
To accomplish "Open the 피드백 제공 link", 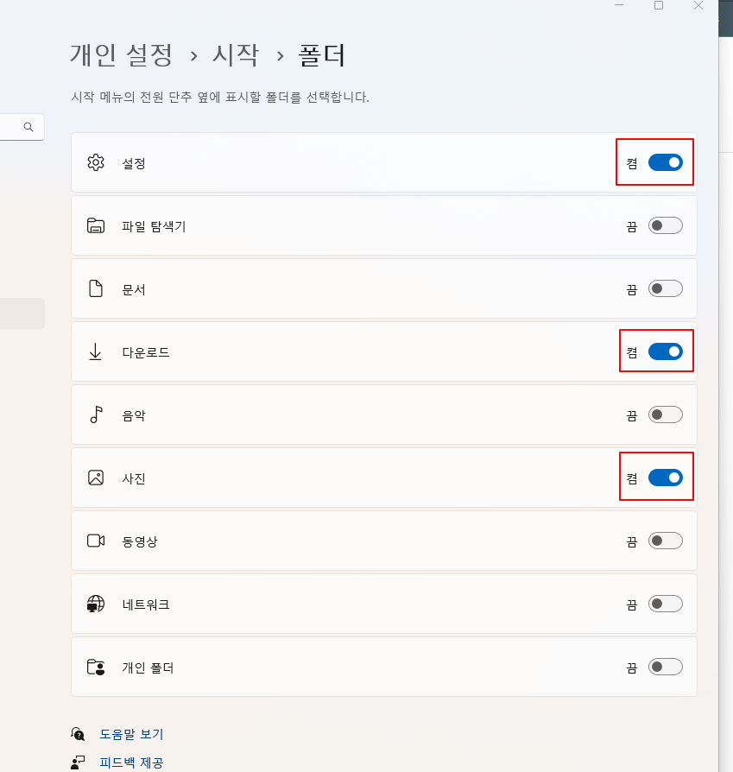I will pyautogui.click(x=131, y=763).
